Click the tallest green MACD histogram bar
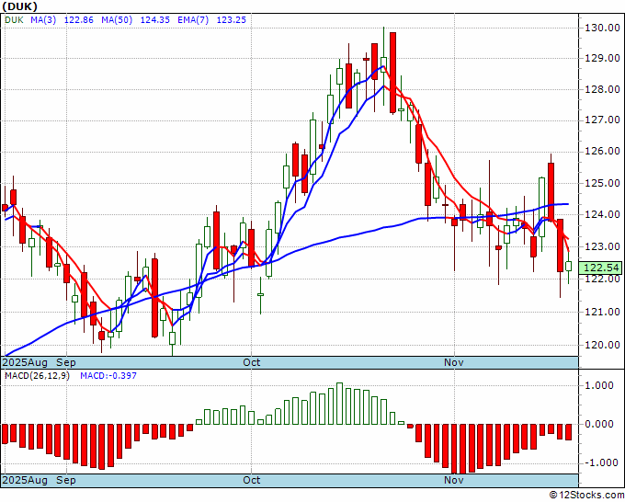This screenshot has height=502, width=625. pyautogui.click(x=339, y=404)
